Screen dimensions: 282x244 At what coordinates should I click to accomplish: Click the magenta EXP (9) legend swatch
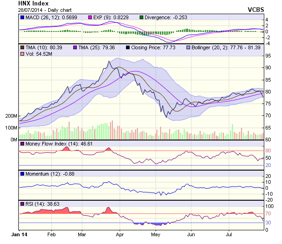tap(90, 17)
